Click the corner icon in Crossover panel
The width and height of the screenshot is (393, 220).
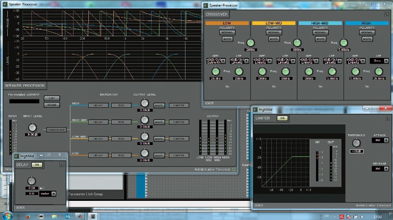click(387, 14)
